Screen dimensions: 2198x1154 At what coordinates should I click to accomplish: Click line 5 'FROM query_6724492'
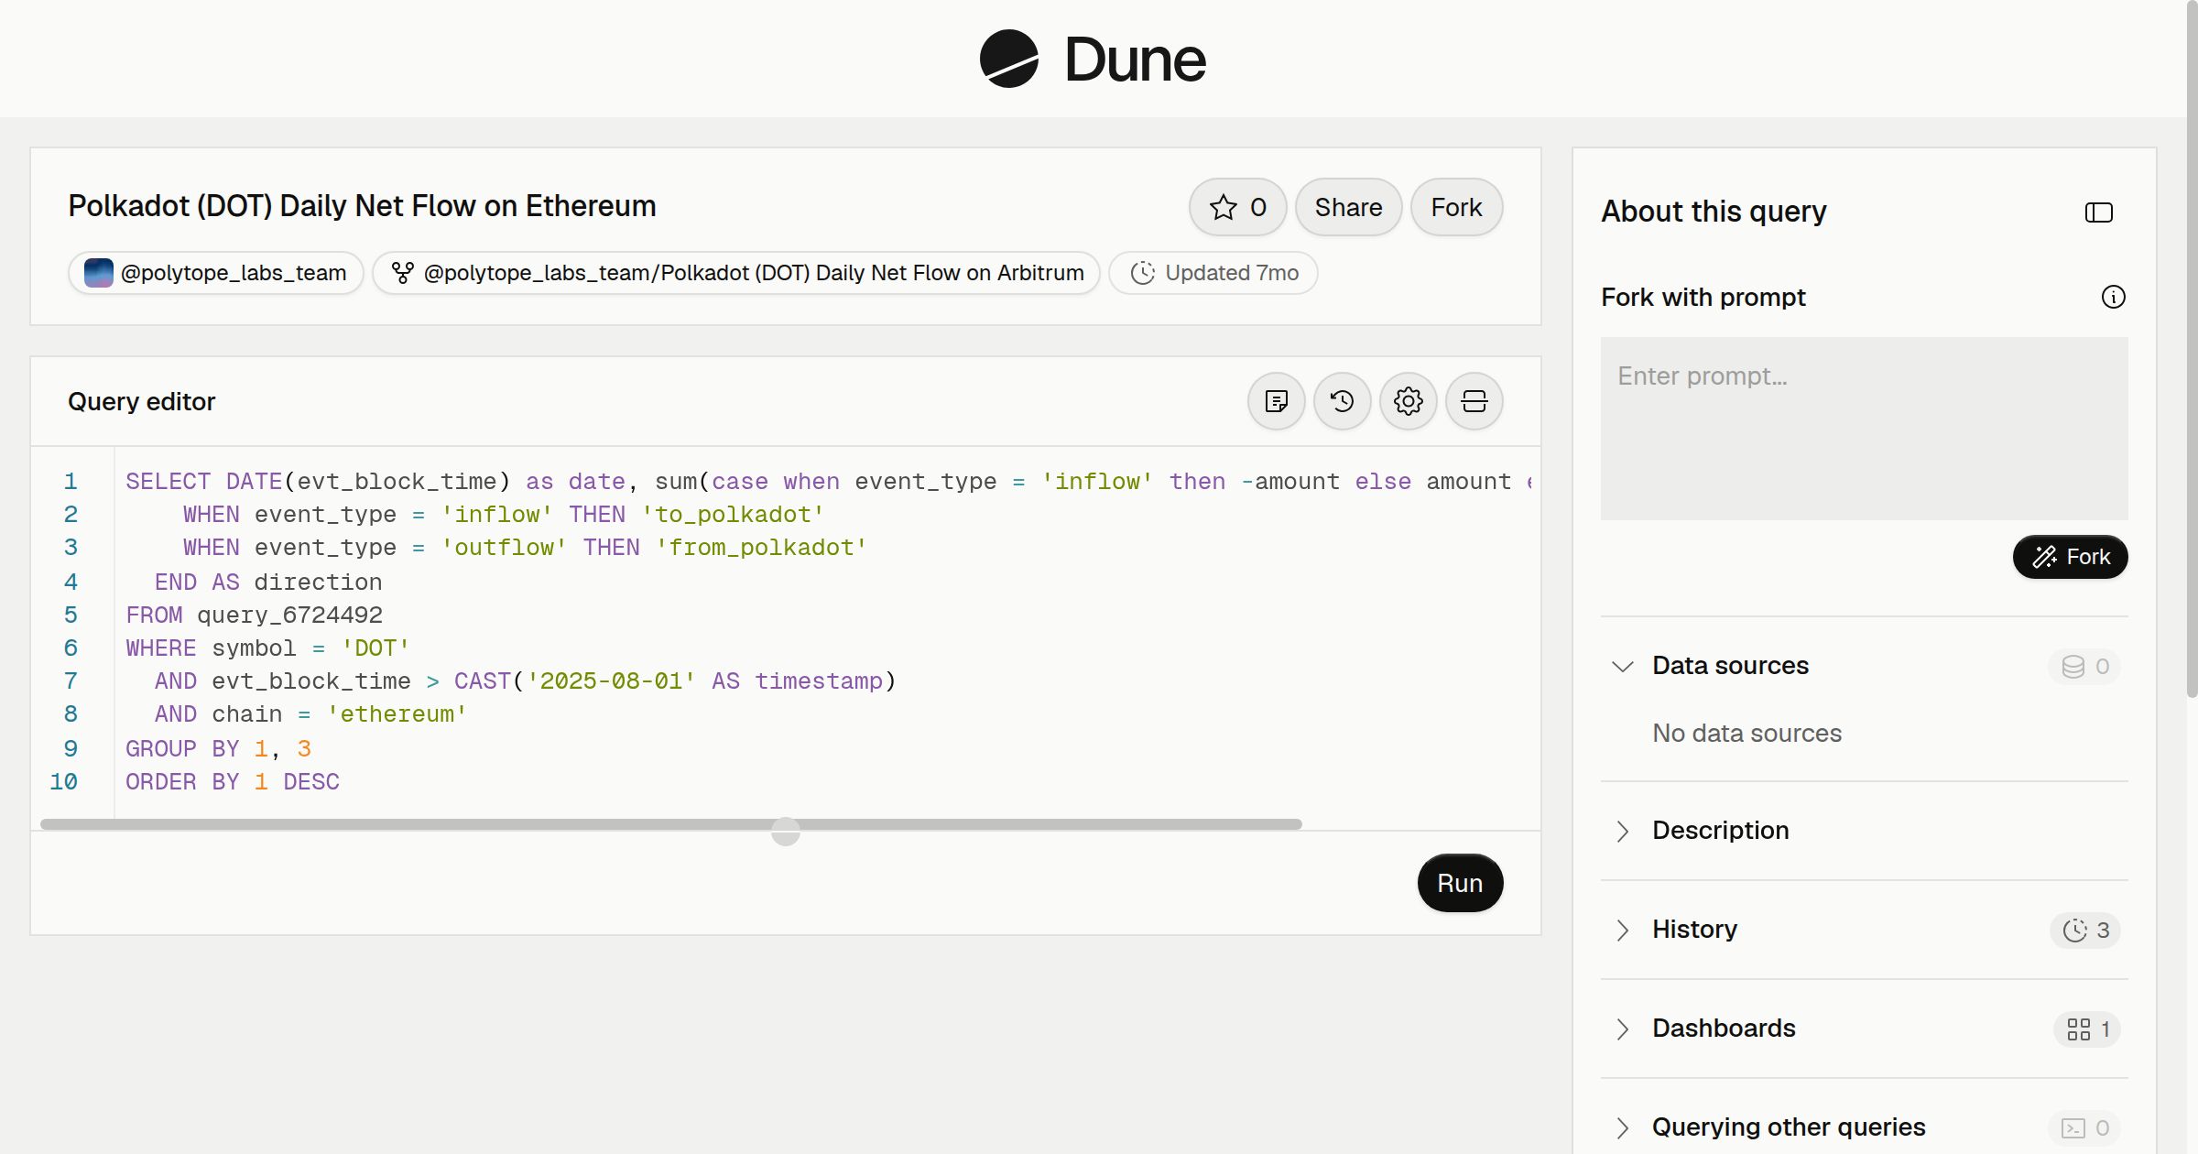point(254,615)
